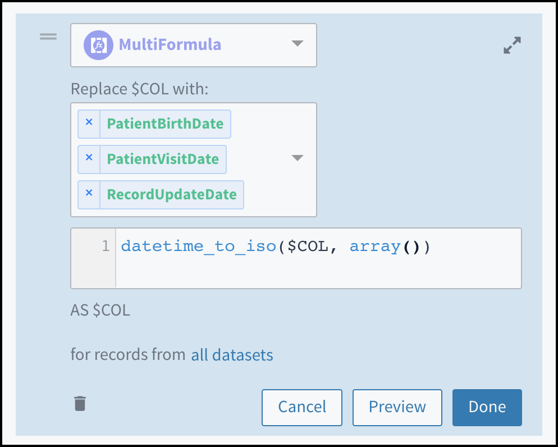Confirm changes with the Done button
The width and height of the screenshot is (558, 447).
tap(487, 407)
